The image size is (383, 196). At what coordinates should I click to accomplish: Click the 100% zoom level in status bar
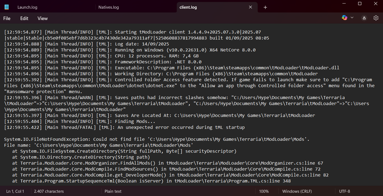pyautogui.click(x=264, y=191)
